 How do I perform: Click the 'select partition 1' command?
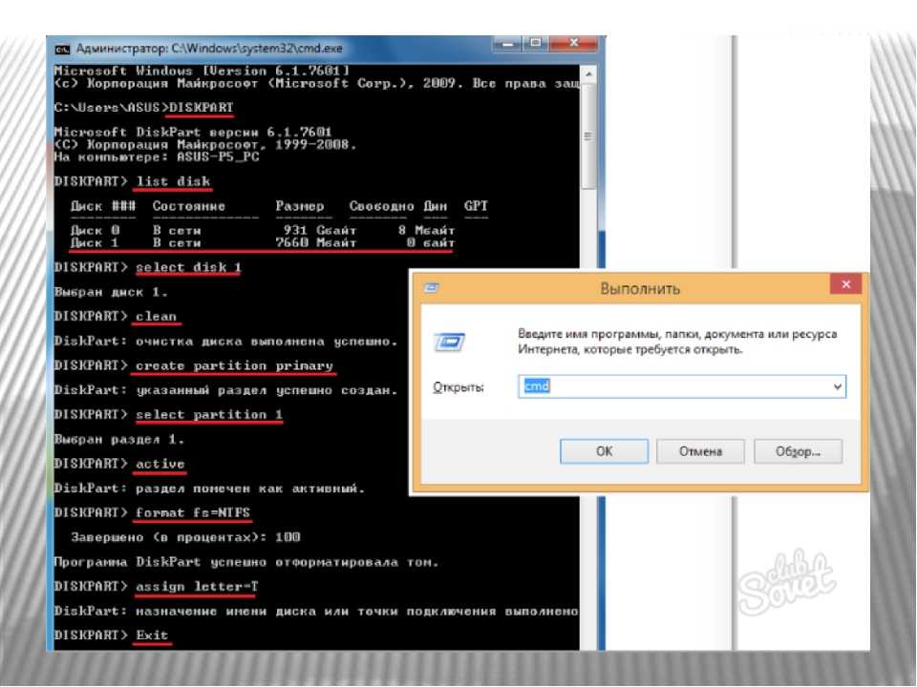click(209, 415)
